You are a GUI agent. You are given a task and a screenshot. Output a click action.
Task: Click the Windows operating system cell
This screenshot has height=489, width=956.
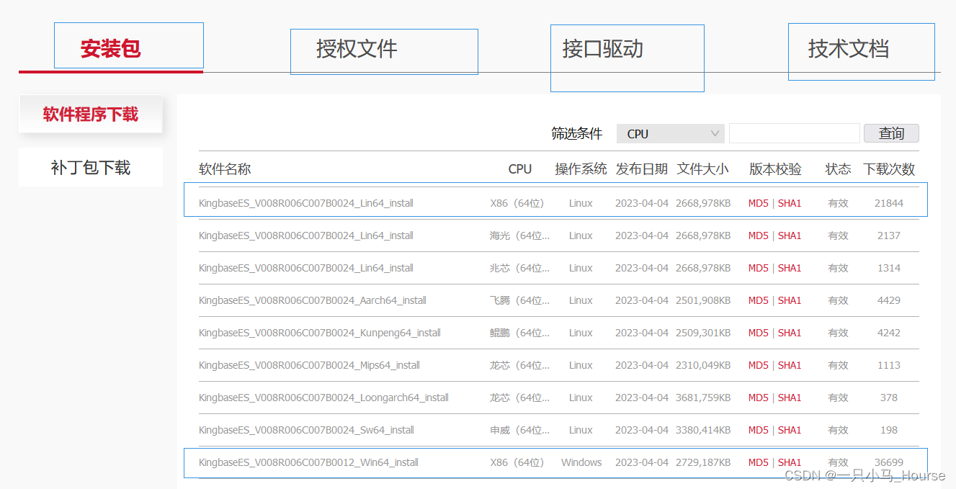(x=581, y=462)
